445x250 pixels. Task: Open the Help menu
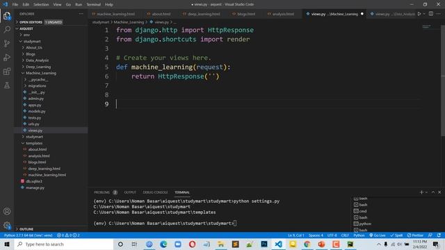click(x=109, y=4)
